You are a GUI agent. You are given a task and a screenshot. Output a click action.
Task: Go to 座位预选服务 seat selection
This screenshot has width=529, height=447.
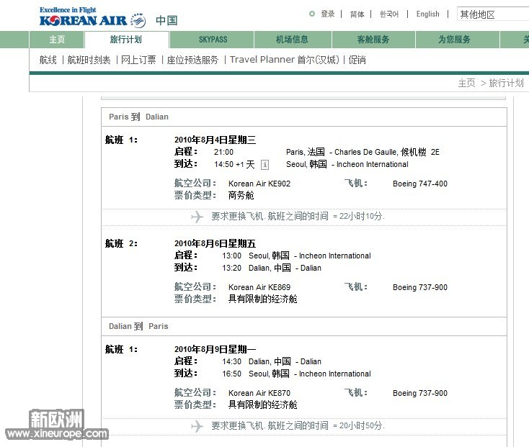pos(192,60)
